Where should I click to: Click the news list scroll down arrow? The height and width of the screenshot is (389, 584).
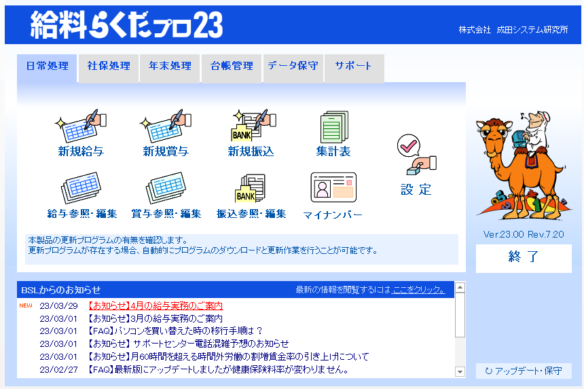pos(460,372)
